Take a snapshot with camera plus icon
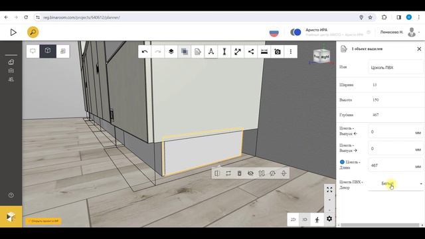 click(278, 52)
